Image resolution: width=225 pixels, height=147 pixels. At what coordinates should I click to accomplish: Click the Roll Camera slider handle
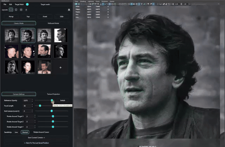(x=52, y=111)
